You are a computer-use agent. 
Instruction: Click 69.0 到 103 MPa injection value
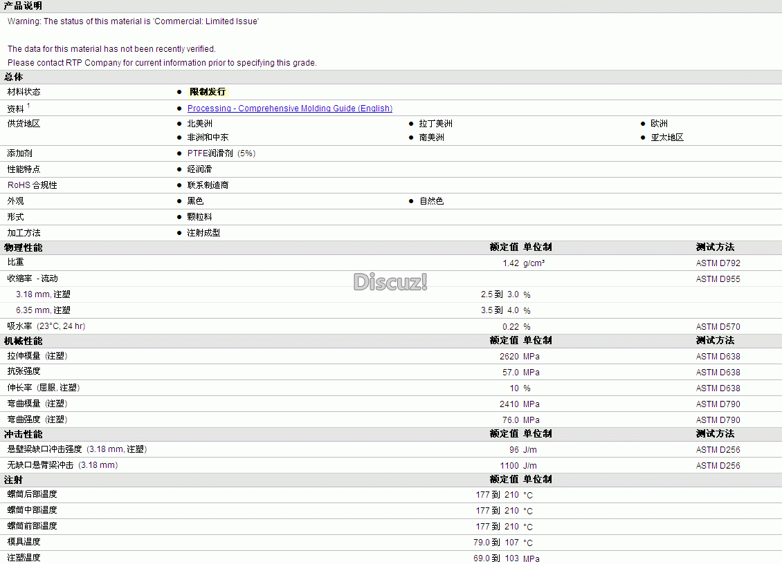(506, 558)
